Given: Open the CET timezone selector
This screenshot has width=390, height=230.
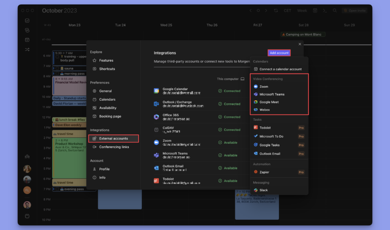Looking at the screenshot, I should (288, 11).
